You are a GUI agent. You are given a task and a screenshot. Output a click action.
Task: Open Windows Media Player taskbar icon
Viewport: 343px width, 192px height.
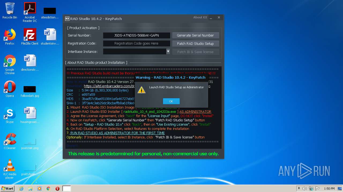point(39,189)
